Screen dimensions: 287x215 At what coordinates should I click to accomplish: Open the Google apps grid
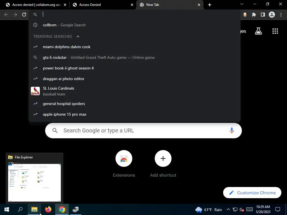tap(275, 31)
